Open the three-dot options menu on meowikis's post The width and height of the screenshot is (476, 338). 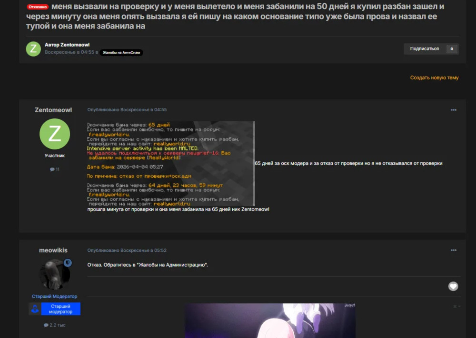pyautogui.click(x=453, y=251)
